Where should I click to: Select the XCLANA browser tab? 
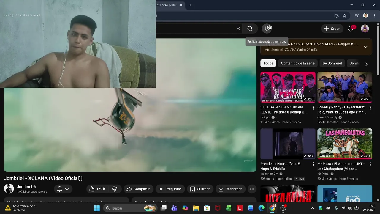[166, 5]
